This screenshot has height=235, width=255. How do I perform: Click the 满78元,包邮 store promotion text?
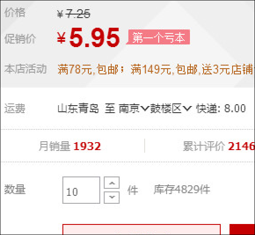point(88,70)
